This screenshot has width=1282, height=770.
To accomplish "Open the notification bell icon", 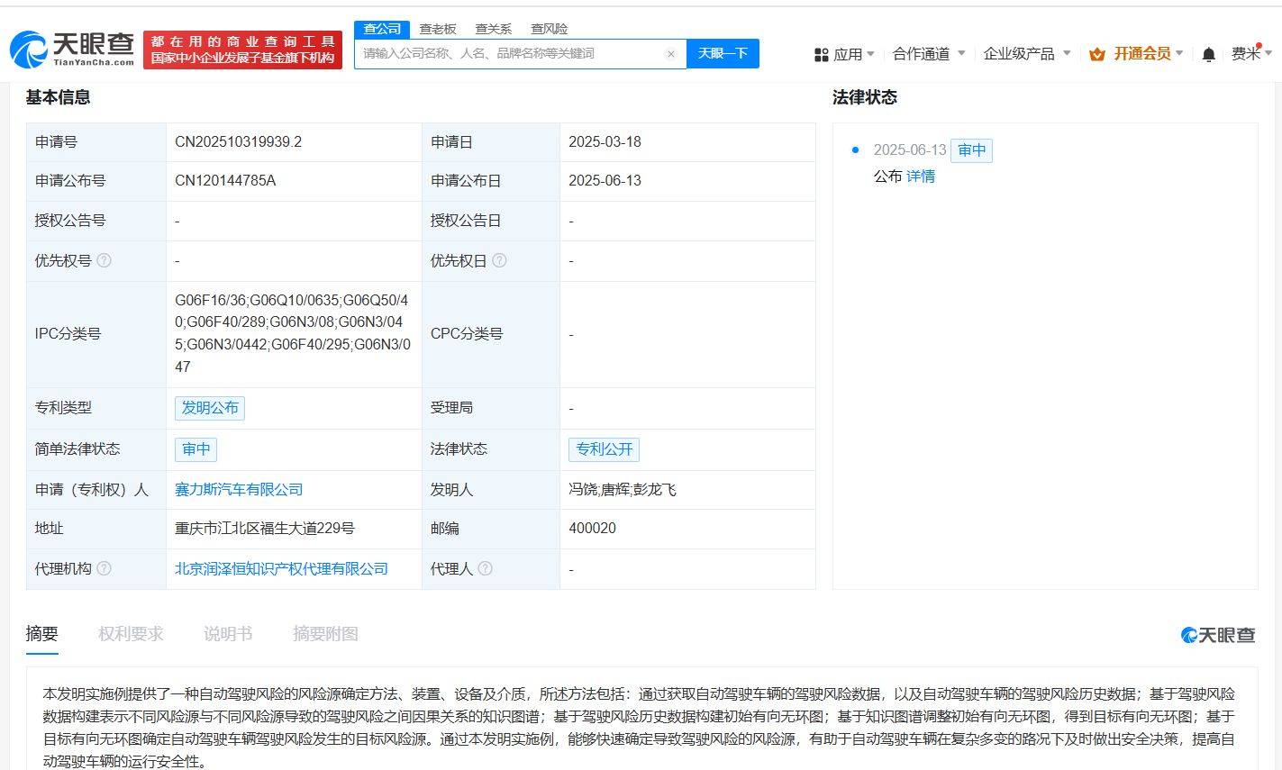I will pos(1207,54).
